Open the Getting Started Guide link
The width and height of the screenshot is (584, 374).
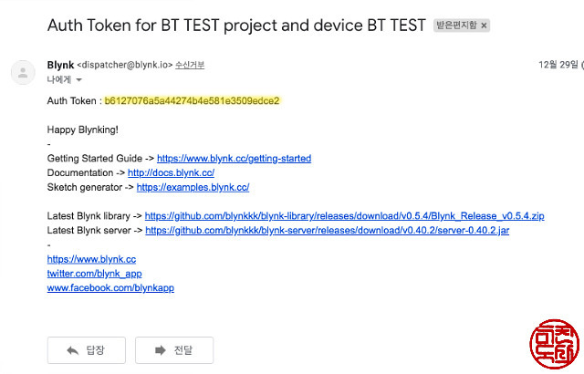coord(234,159)
